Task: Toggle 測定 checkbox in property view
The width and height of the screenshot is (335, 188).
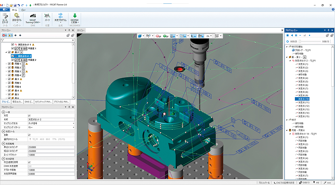Action: click(29, 116)
